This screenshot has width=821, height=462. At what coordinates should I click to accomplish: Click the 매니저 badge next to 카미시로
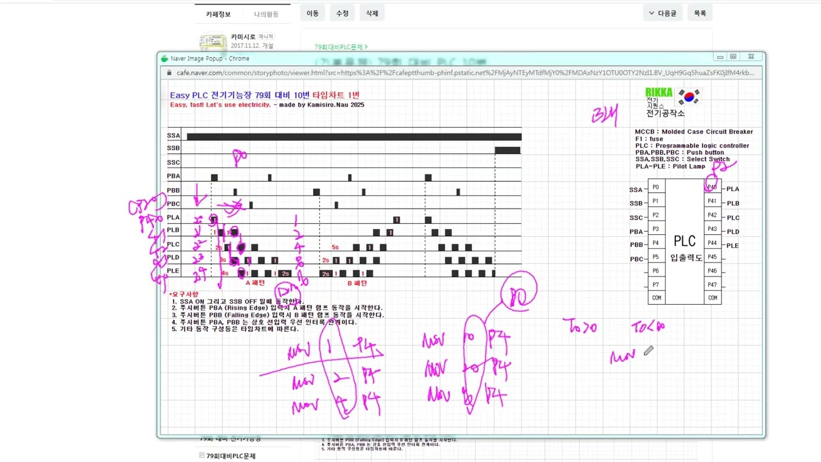click(266, 37)
